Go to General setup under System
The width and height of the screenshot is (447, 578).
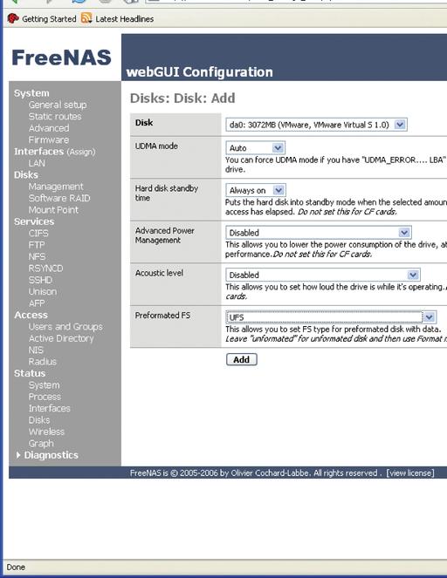tap(58, 105)
